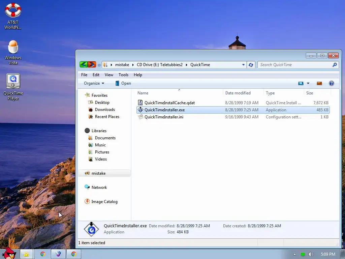Select mistake in the navigation pane
Image resolution: width=345 pixels, height=259 pixels.
coord(104,173)
